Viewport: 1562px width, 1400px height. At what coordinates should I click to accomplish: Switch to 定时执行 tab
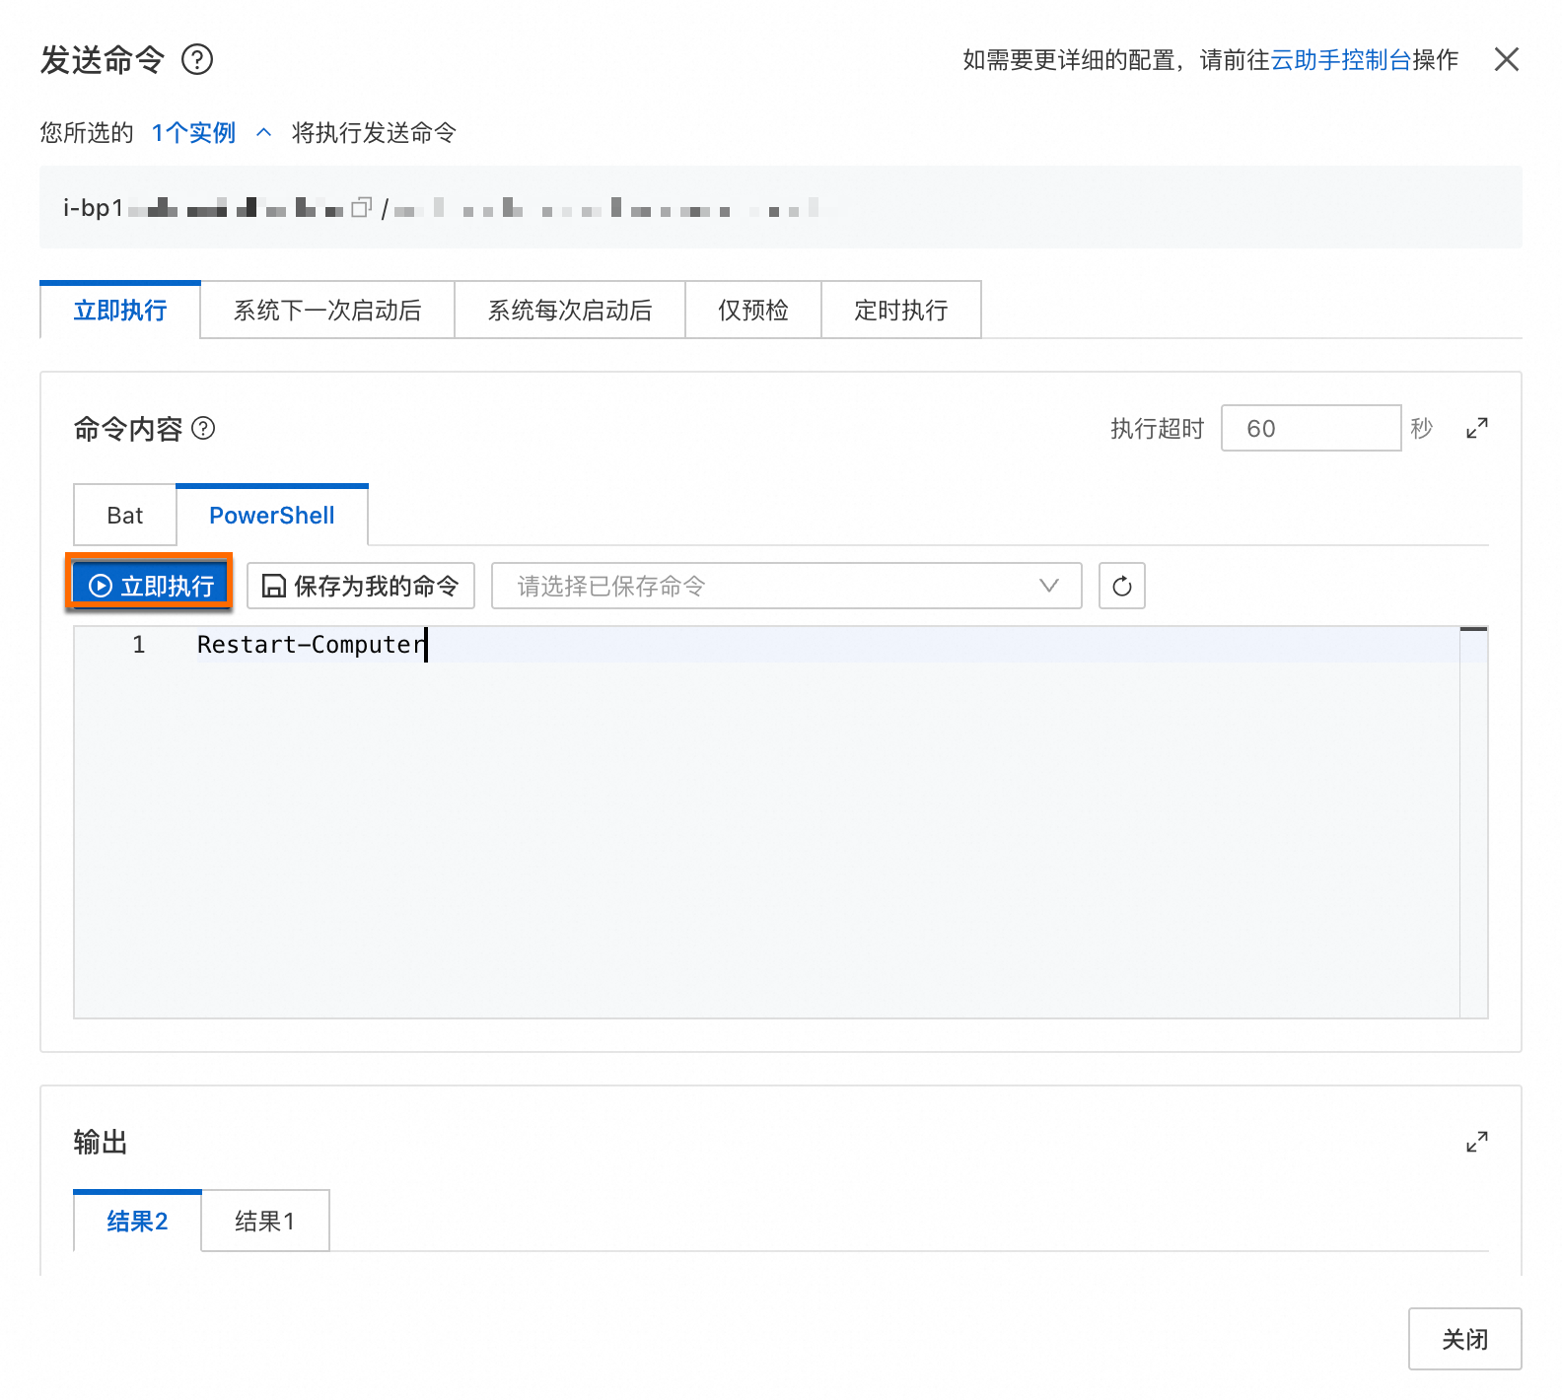point(901,311)
